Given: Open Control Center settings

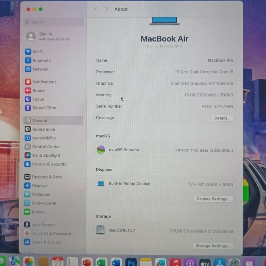Looking at the screenshot, I should coord(46,147).
